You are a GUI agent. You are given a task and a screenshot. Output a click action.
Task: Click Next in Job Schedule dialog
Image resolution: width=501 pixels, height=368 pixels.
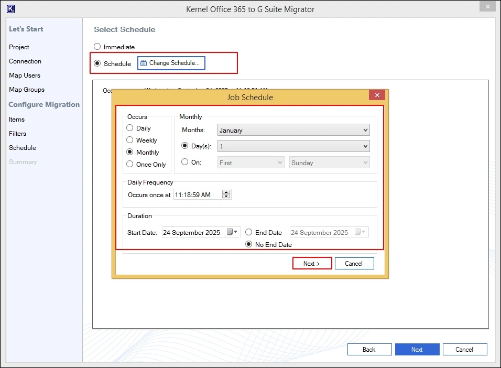click(x=312, y=264)
